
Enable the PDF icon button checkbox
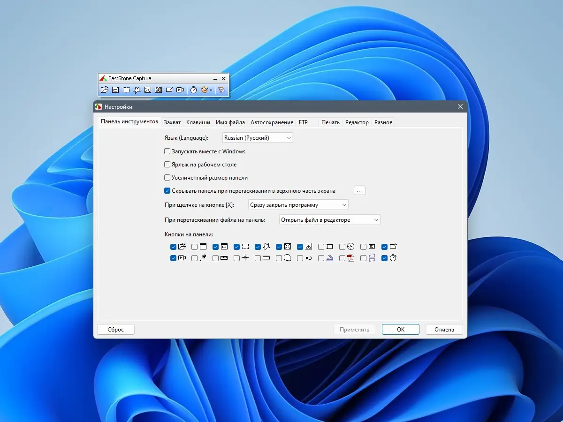pyautogui.click(x=342, y=258)
